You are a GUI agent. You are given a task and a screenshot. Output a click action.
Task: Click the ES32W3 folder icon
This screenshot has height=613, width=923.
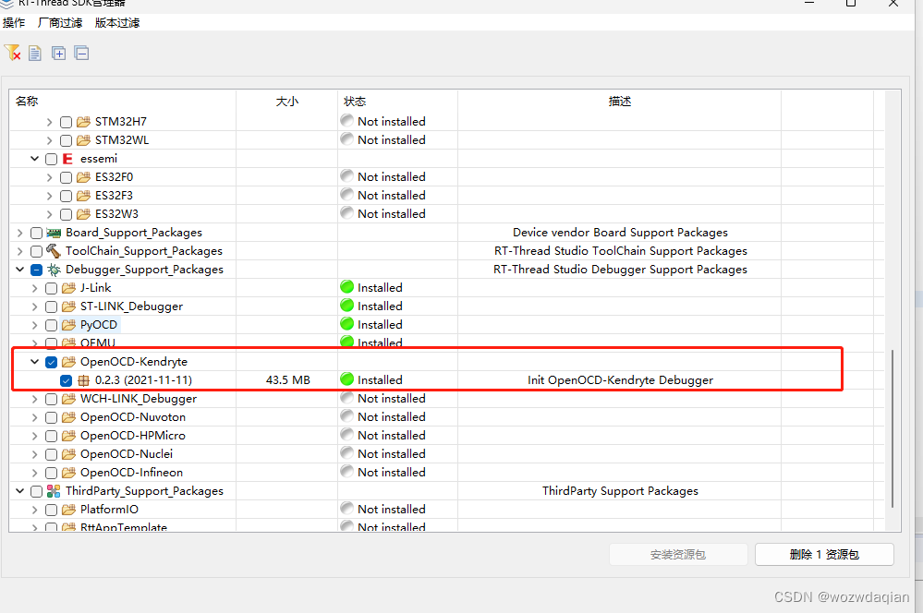(83, 214)
